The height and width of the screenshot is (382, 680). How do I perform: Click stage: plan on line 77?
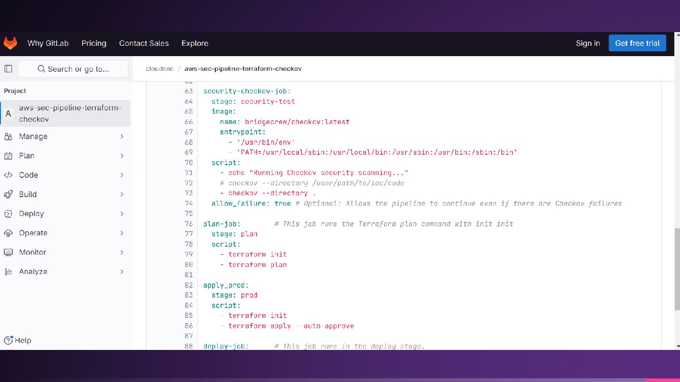[x=235, y=234]
